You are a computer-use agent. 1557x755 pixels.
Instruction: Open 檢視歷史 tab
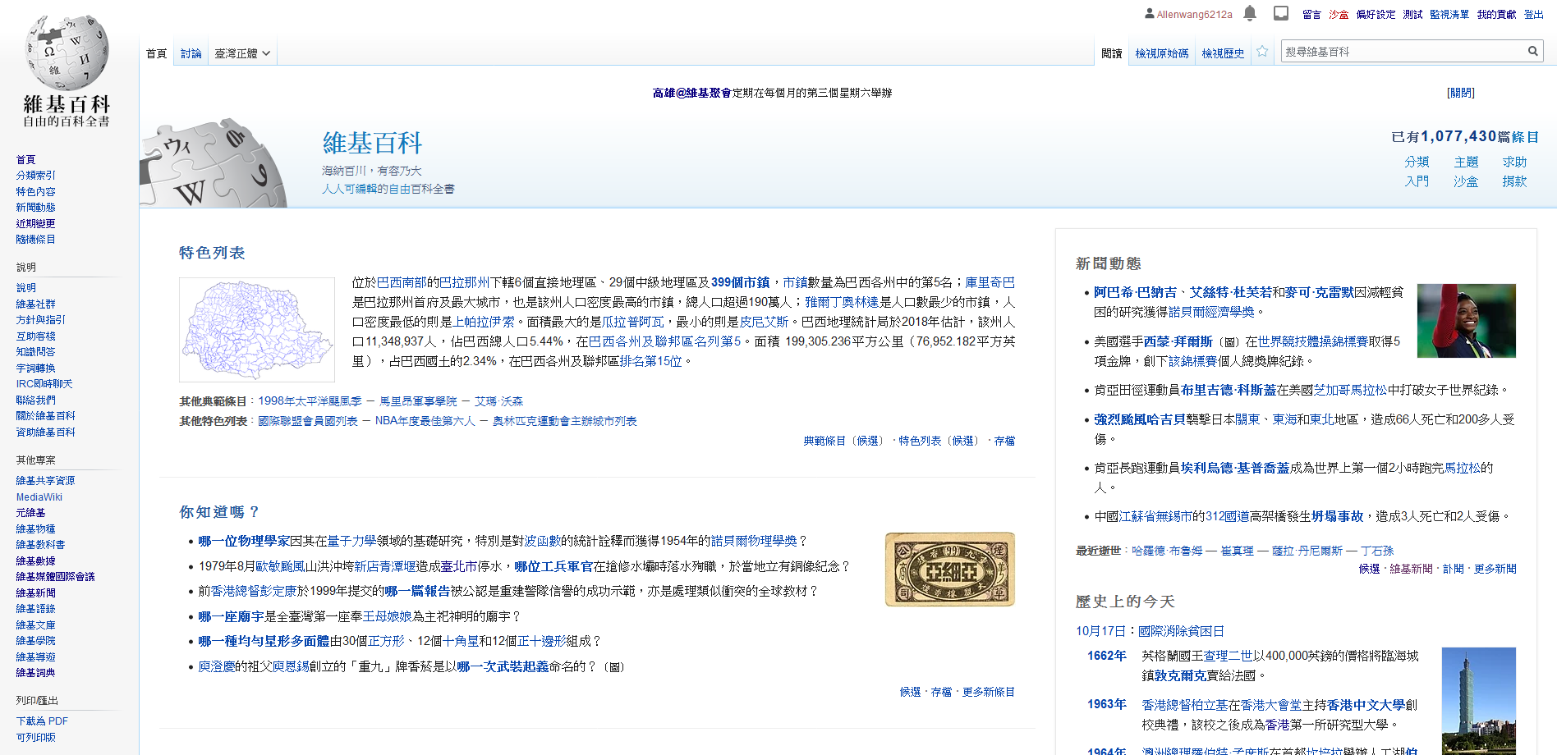[1223, 53]
